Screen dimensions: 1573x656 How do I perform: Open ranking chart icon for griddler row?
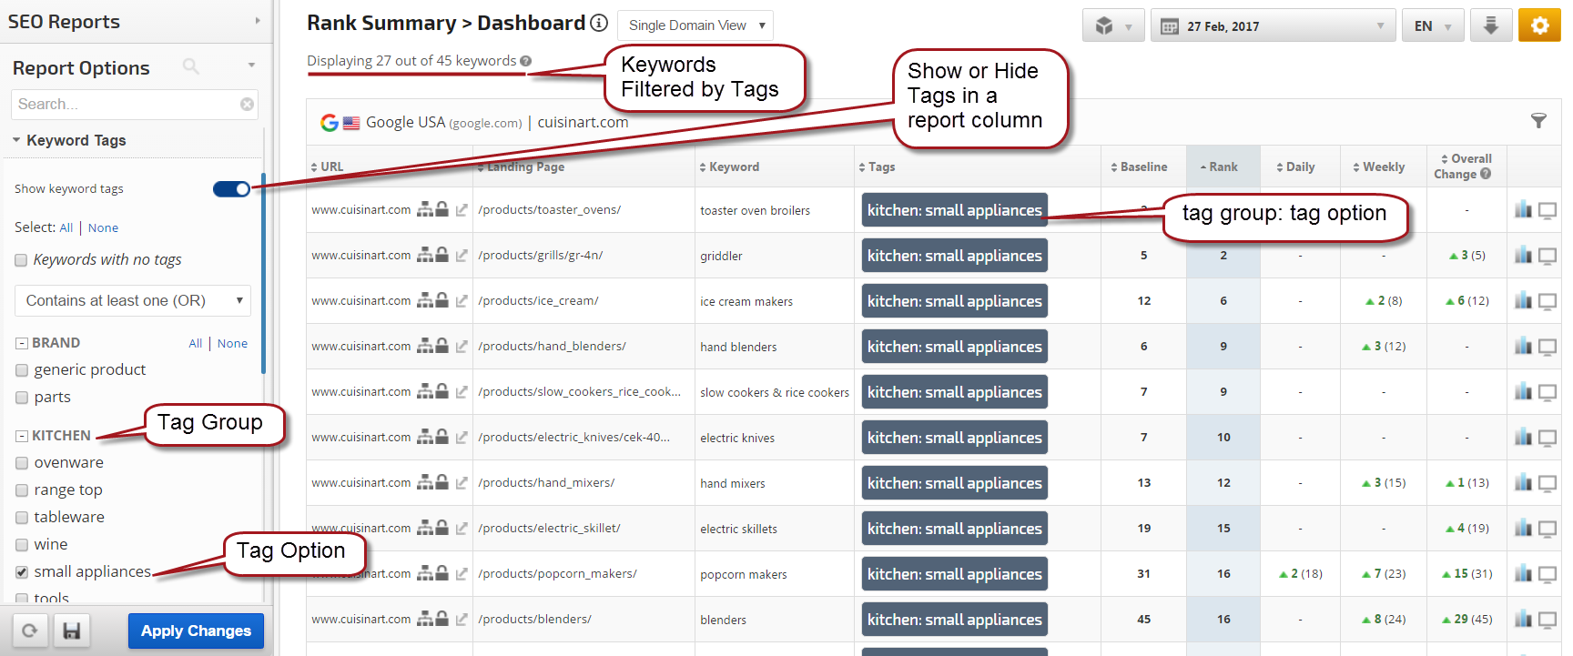tap(1523, 256)
